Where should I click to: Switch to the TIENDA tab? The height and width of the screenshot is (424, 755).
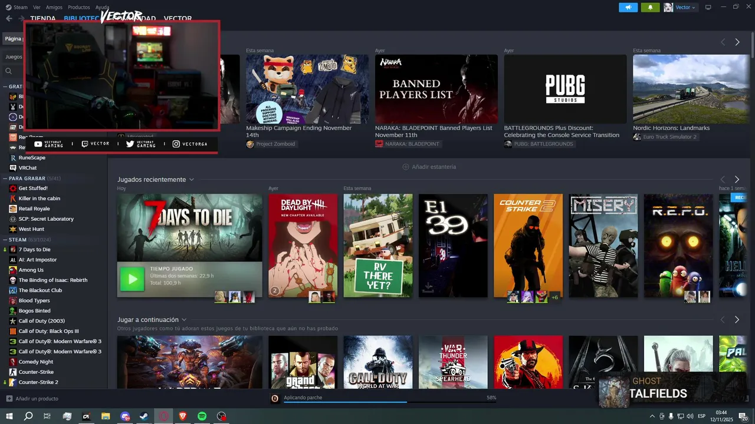pyautogui.click(x=43, y=19)
